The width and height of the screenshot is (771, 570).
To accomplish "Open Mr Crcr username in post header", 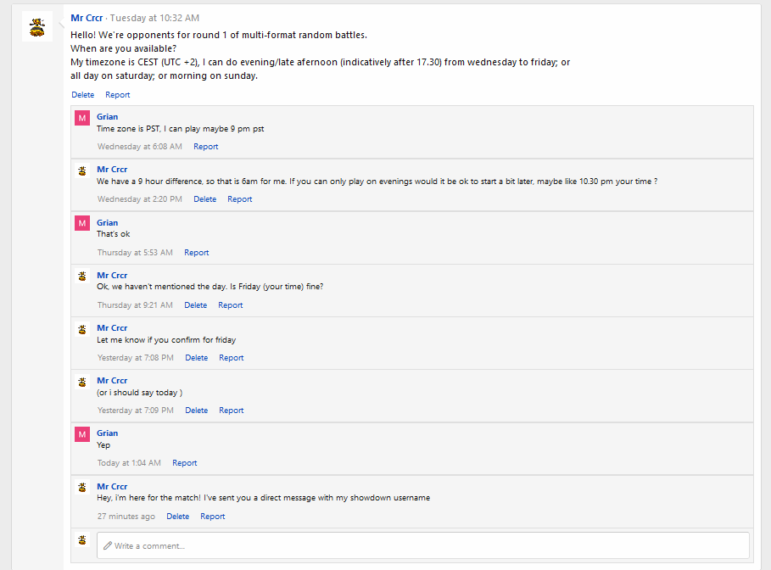I will click(x=87, y=18).
